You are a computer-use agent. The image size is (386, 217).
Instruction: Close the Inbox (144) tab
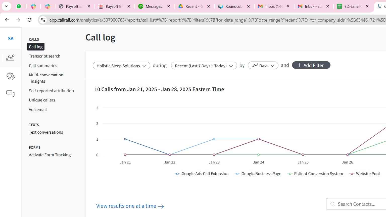(288, 6)
